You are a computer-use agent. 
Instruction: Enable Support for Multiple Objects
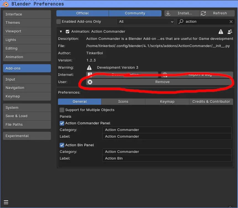(x=62, y=110)
